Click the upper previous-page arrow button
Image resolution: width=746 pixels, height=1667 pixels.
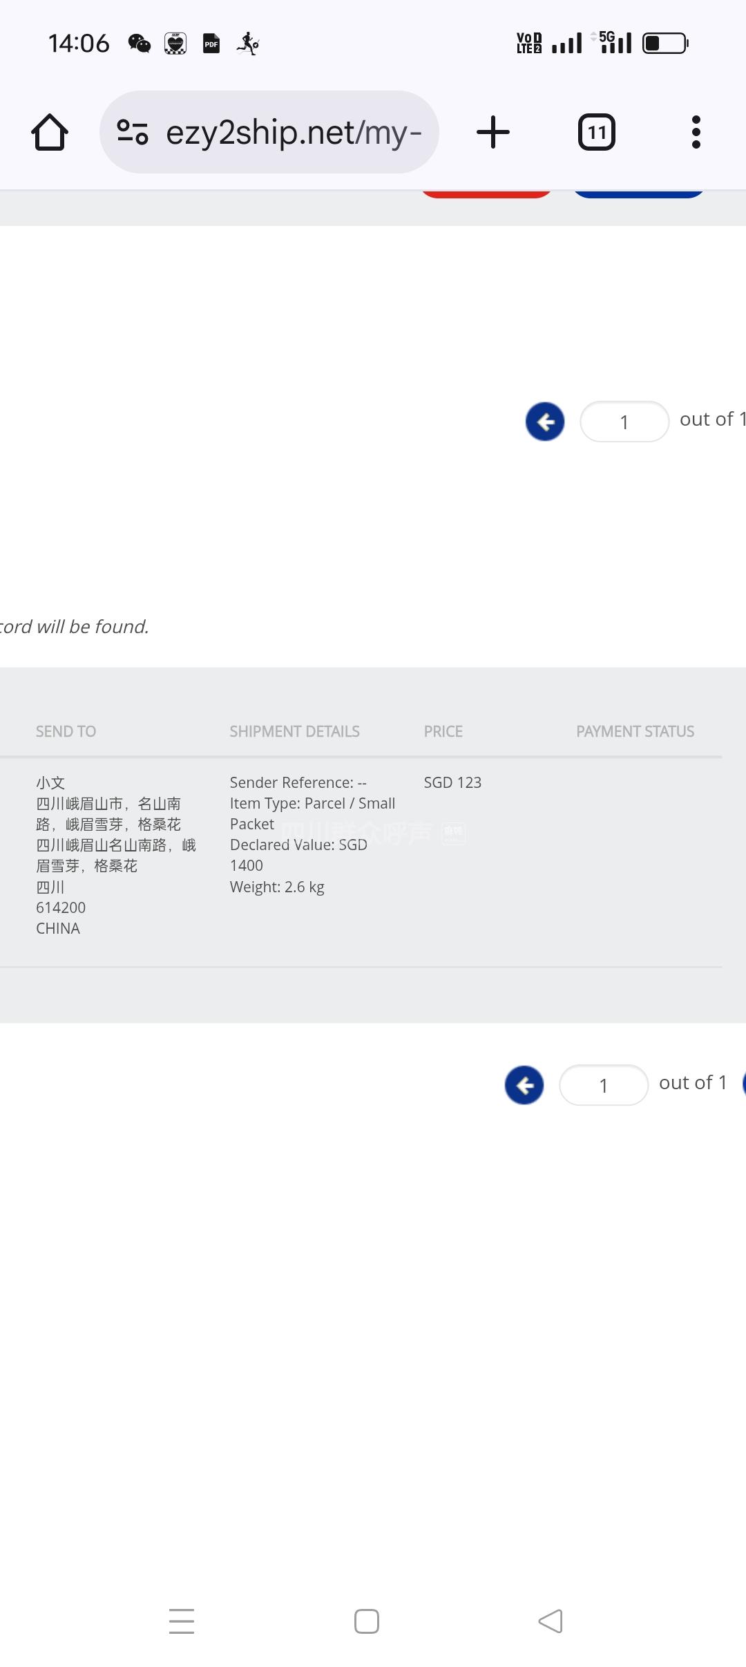[545, 422]
